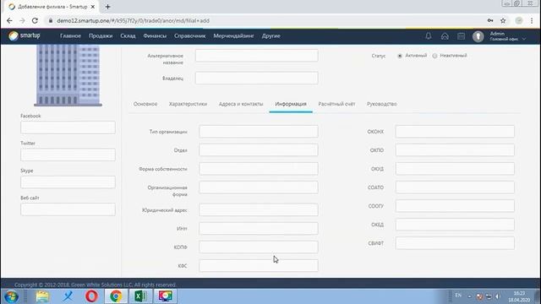
Task: Expand the Admin account dropdown arrow
Action: 524,39
